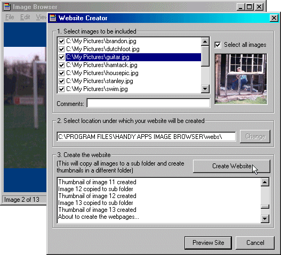Click the Cancel button
281x255 pixels.
point(255,243)
